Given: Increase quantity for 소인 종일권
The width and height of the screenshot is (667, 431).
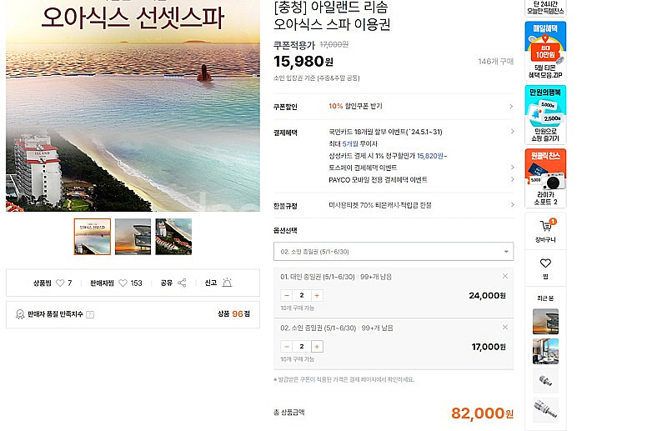Looking at the screenshot, I should [317, 347].
